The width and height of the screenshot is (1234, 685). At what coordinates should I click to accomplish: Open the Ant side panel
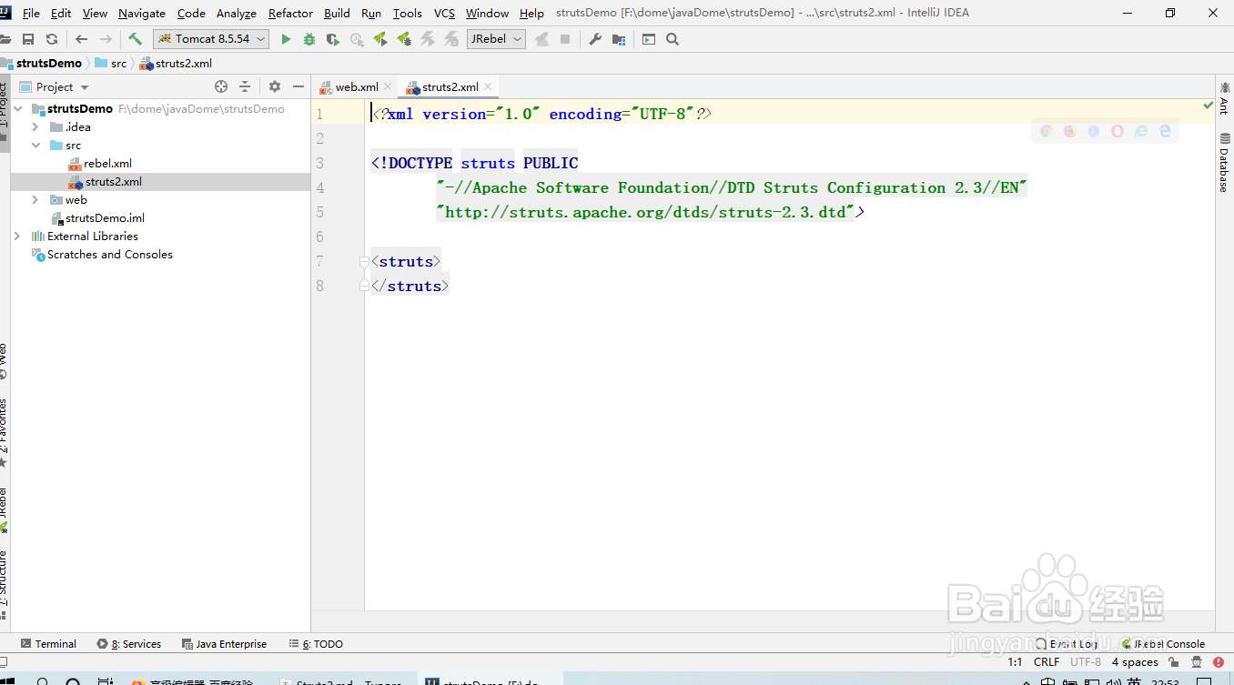(1224, 98)
